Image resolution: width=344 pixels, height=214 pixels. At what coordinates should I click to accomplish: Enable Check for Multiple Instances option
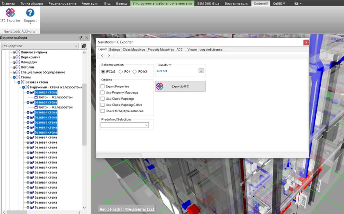click(x=102, y=111)
